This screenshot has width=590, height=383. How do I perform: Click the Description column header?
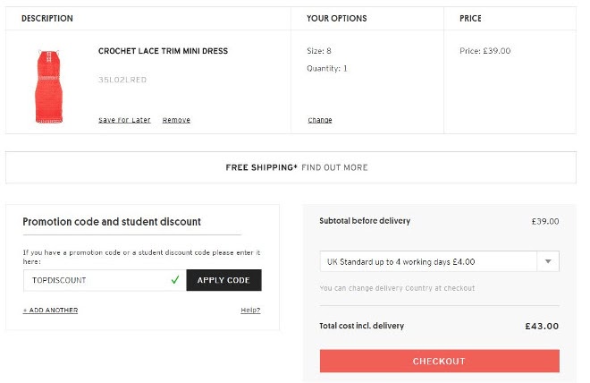[47, 18]
